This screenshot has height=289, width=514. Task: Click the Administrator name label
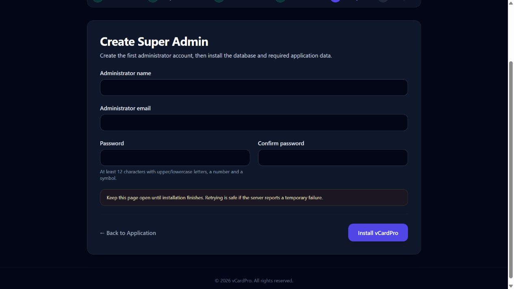coord(126,73)
